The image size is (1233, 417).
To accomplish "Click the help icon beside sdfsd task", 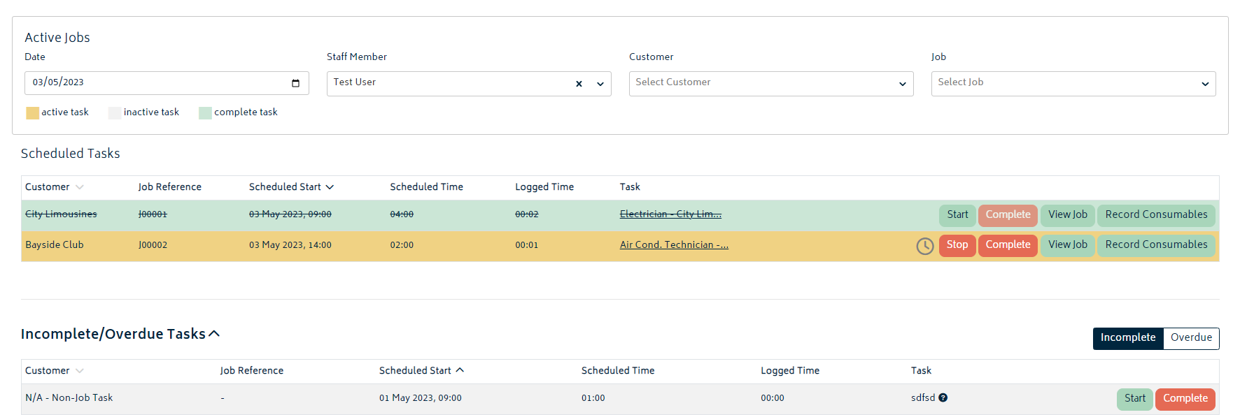I will 943,397.
